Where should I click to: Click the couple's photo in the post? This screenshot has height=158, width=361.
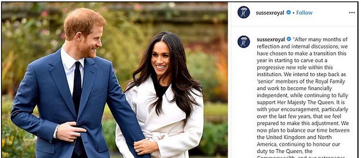pos(114,80)
